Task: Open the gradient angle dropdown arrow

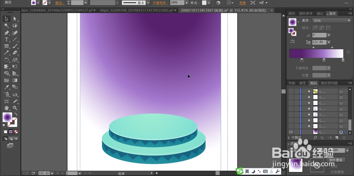Action: click(329, 35)
